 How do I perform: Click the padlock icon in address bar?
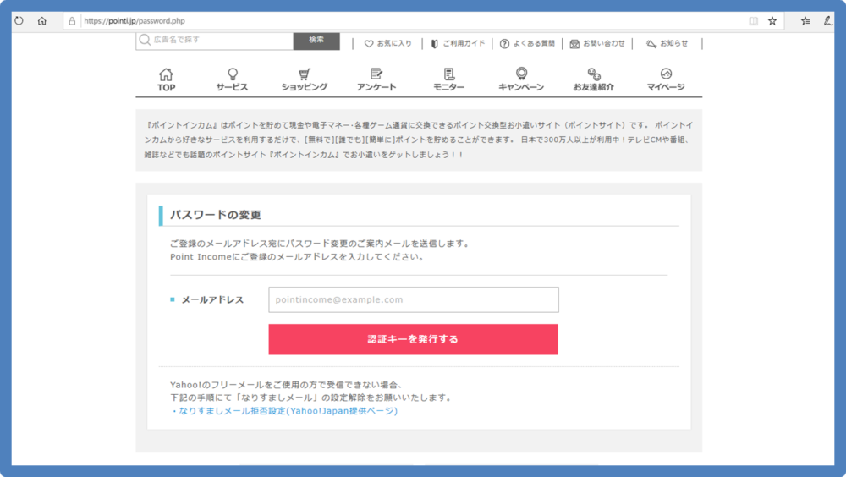tap(72, 21)
